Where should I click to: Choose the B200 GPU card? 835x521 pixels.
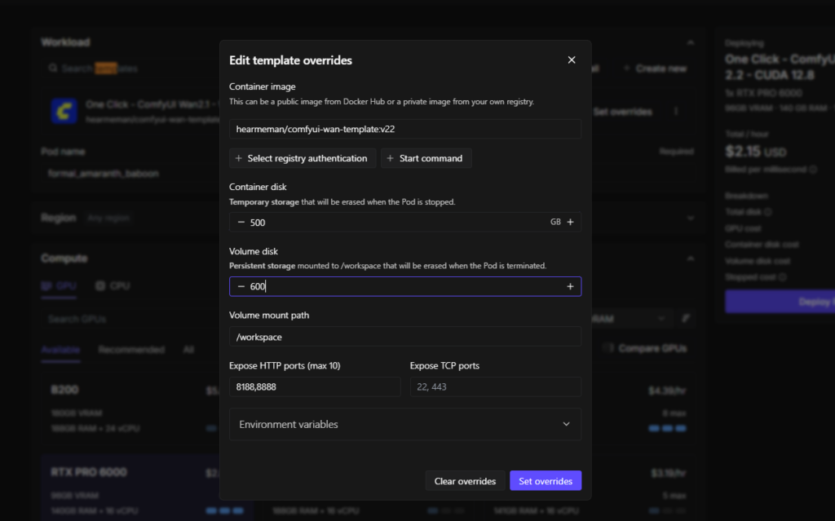[130, 408]
